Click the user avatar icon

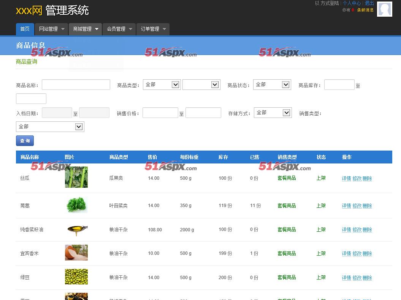(x=384, y=9)
